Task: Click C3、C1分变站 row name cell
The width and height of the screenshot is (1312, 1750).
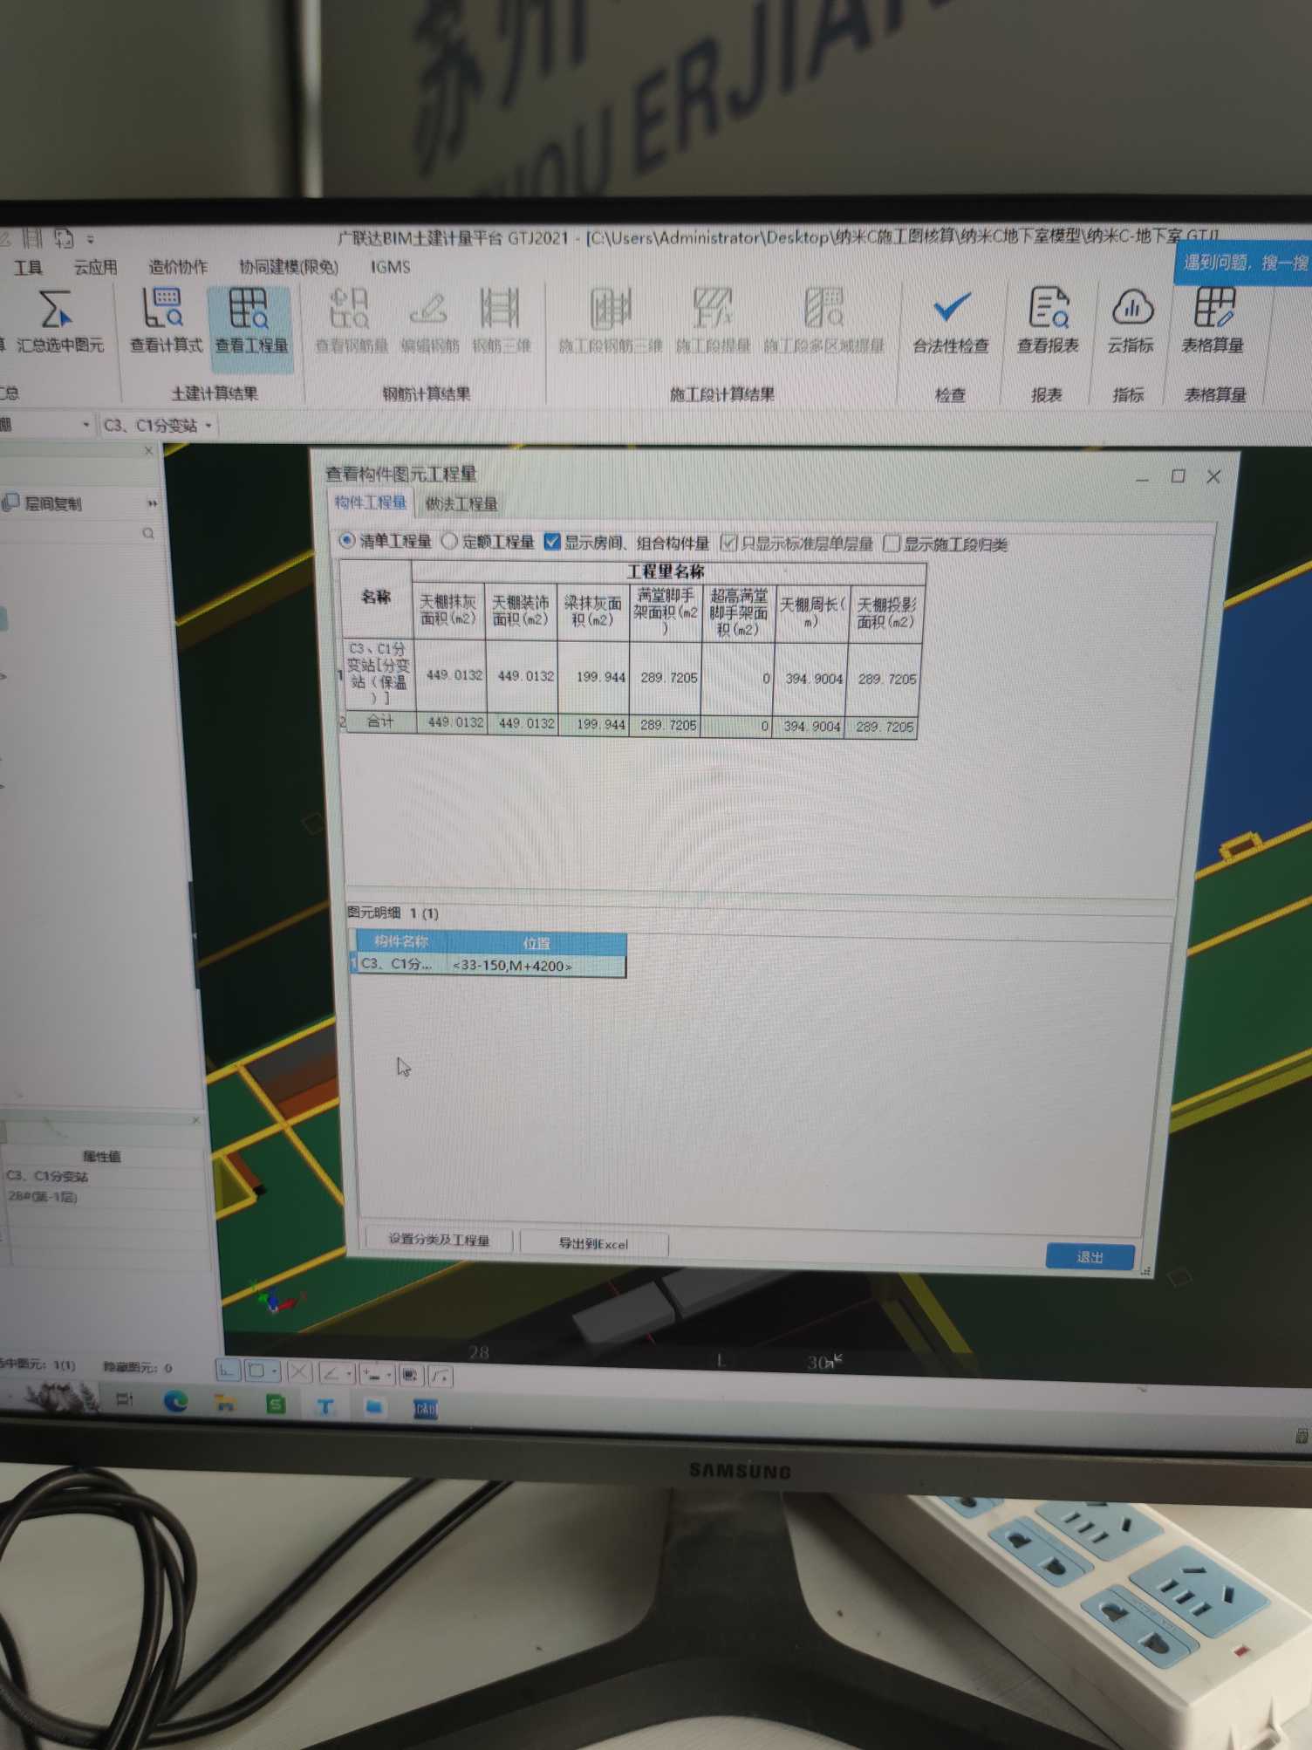Action: pyautogui.click(x=379, y=673)
